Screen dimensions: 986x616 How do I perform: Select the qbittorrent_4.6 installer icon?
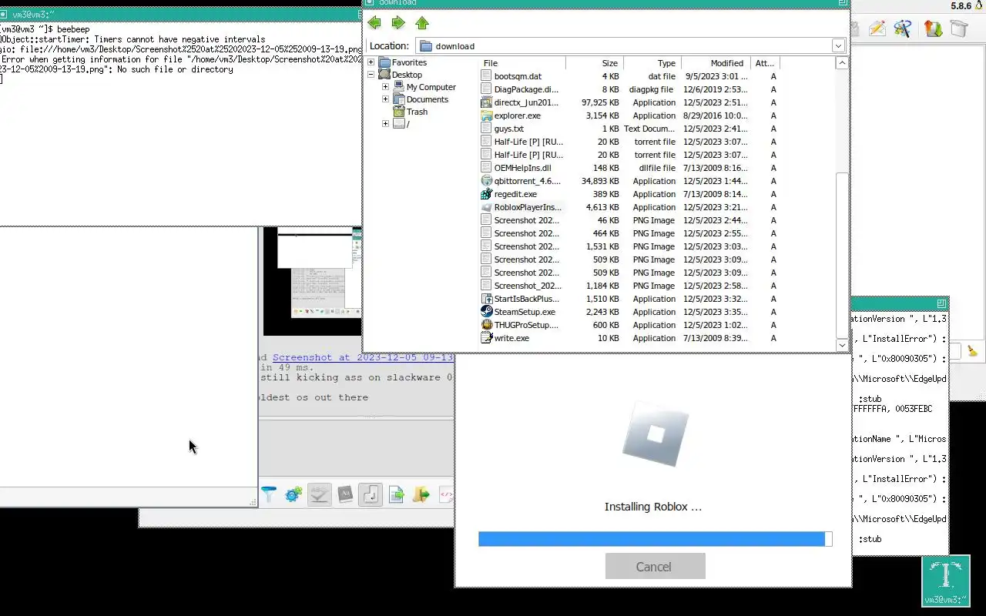486,181
